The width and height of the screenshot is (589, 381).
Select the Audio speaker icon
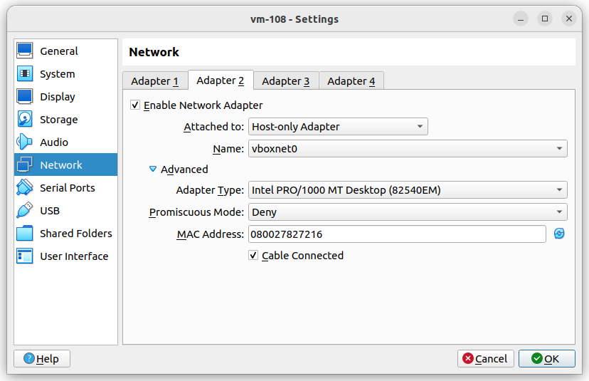tap(25, 142)
